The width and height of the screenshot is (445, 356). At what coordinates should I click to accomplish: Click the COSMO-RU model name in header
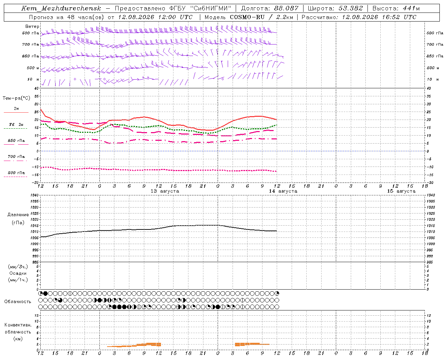[247, 17]
